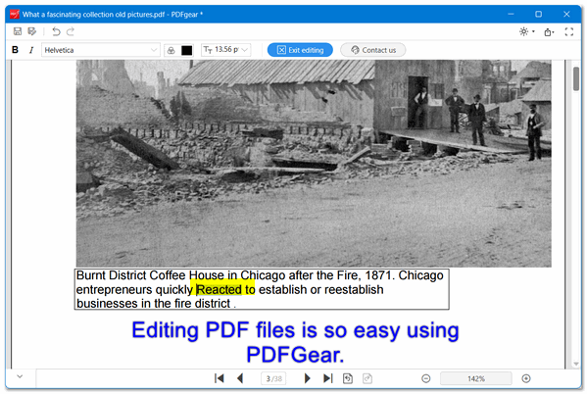Open the brightness theme menu
This screenshot has height=394, width=587.
[x=526, y=31]
